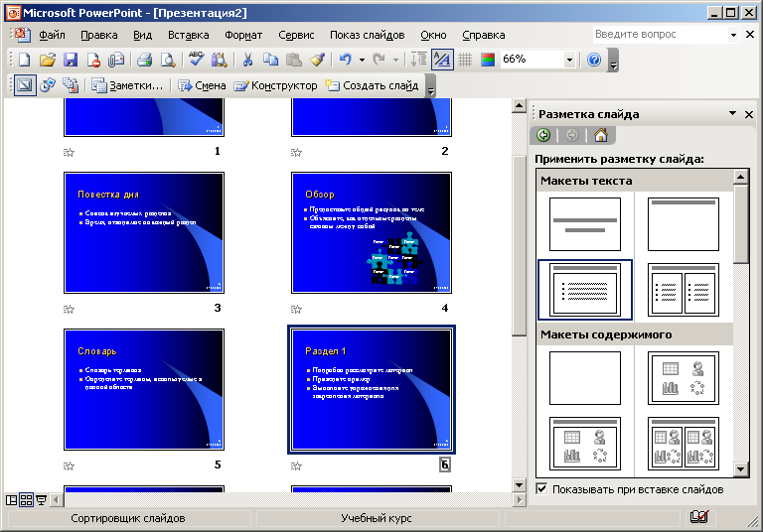Open the Undo history dropdown arrow
Screen dimensions: 763x532
tap(362, 60)
